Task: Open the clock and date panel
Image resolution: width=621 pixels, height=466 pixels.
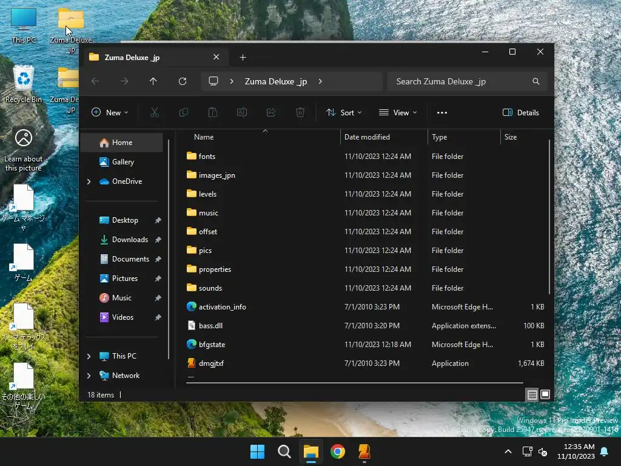Action: click(x=576, y=451)
